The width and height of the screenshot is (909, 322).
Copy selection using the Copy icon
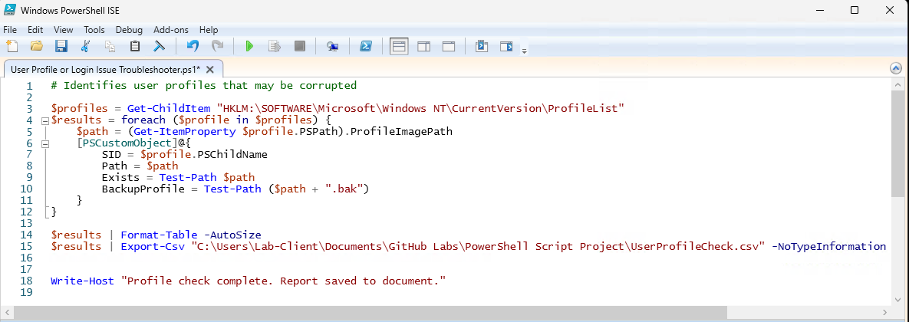tap(110, 46)
